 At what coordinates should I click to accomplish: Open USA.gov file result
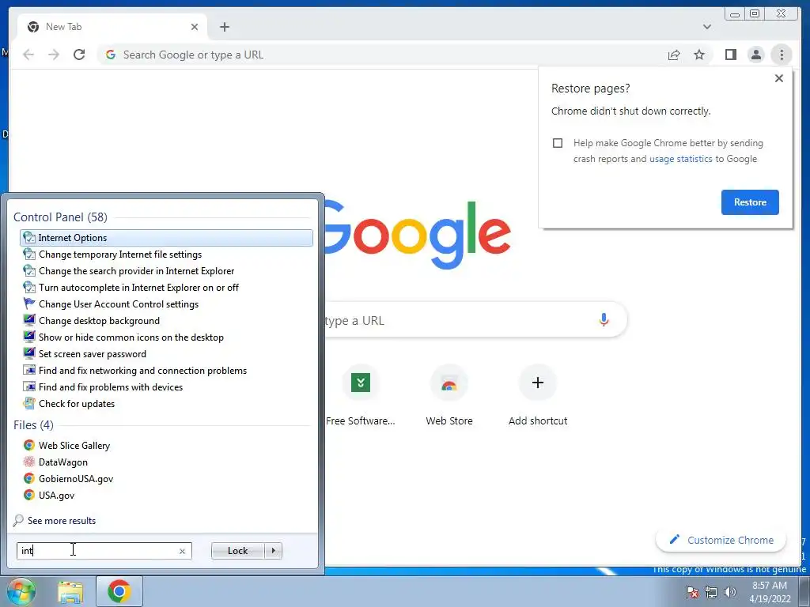166,495
